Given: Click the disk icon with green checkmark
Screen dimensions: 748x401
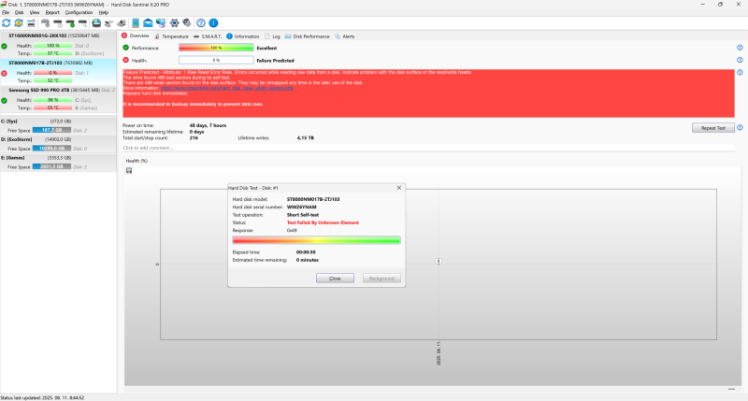Looking at the screenshot, I should [70, 22].
